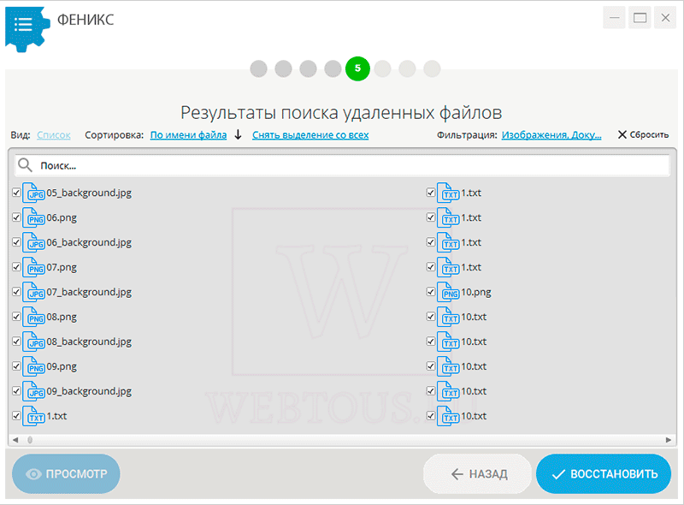The width and height of the screenshot is (684, 505).
Task: Select file name 07_background.jpg
Action: (x=89, y=292)
